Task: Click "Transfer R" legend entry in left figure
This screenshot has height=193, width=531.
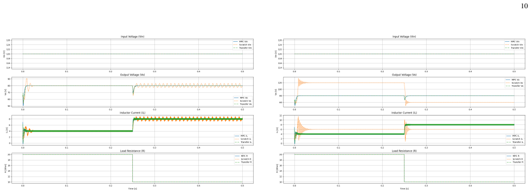Action: coord(243,163)
